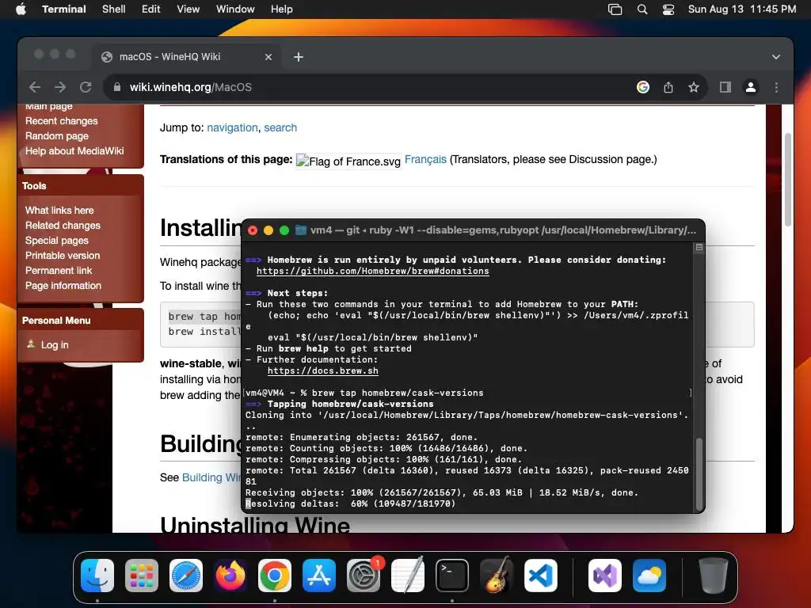
Task: Open the Building Wine link
Action: pyautogui.click(x=211, y=477)
